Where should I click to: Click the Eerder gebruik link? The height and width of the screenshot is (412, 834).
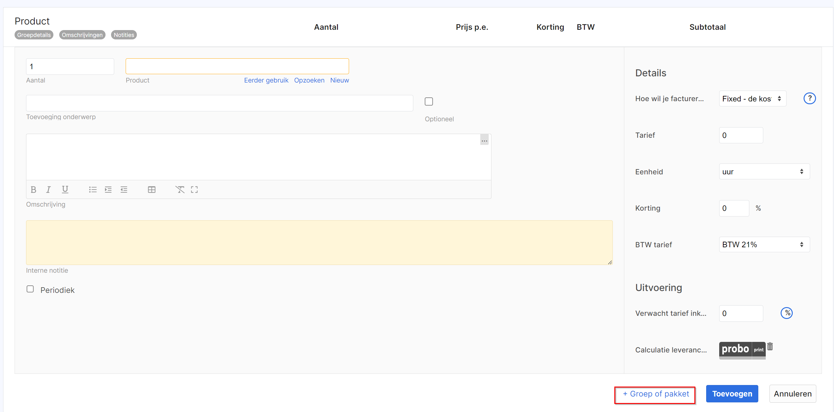coord(266,80)
